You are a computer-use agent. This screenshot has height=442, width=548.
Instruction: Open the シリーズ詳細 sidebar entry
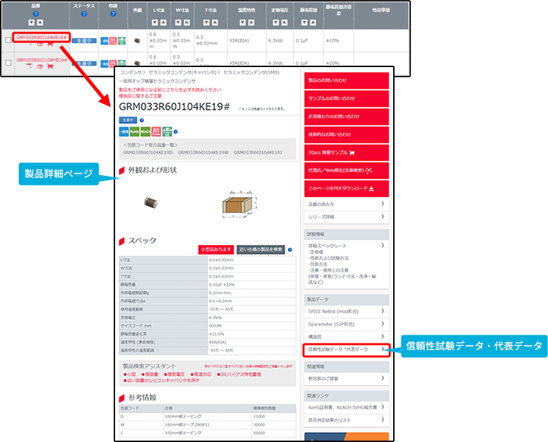[x=346, y=216]
